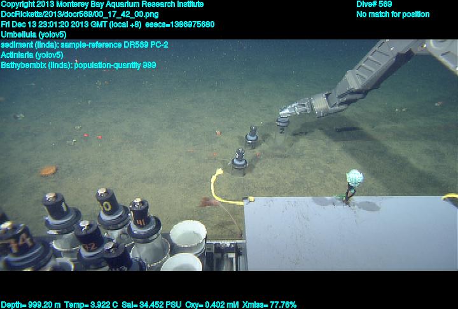Click the middle push core in the sediment
This screenshot has height=309, width=458.
click(x=253, y=136)
